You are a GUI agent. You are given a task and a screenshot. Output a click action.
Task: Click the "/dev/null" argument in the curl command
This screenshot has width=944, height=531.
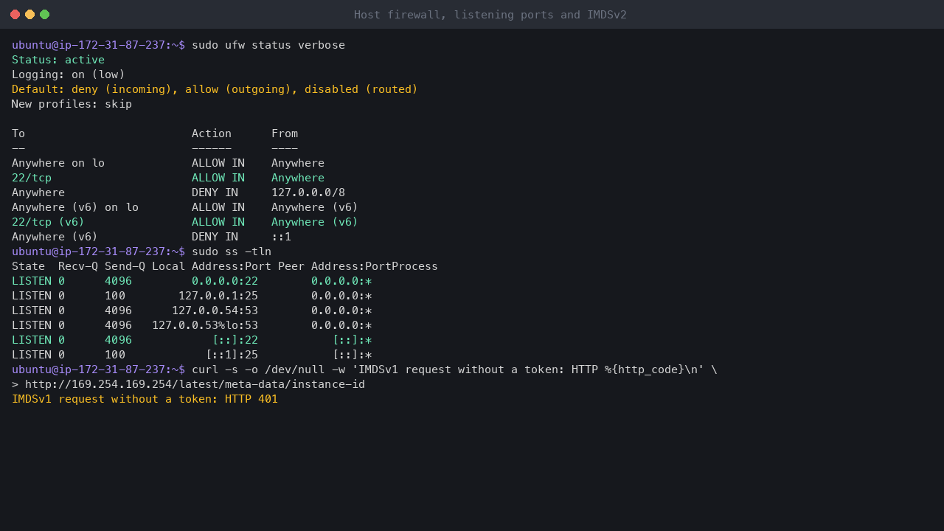click(x=295, y=369)
